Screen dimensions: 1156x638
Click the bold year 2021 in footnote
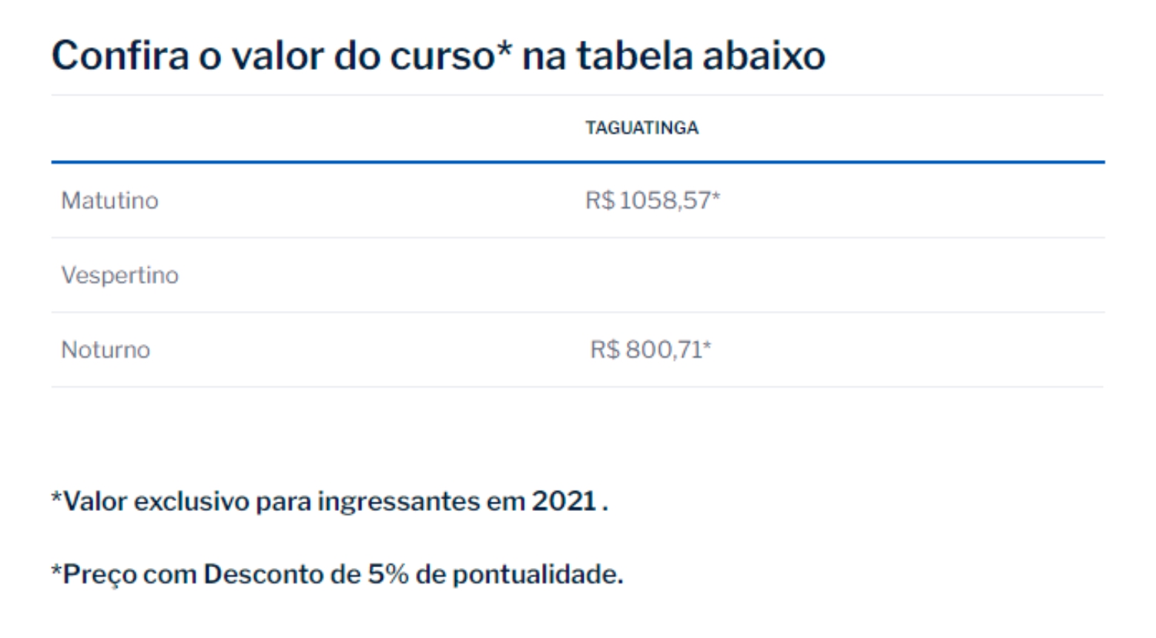coord(564,501)
